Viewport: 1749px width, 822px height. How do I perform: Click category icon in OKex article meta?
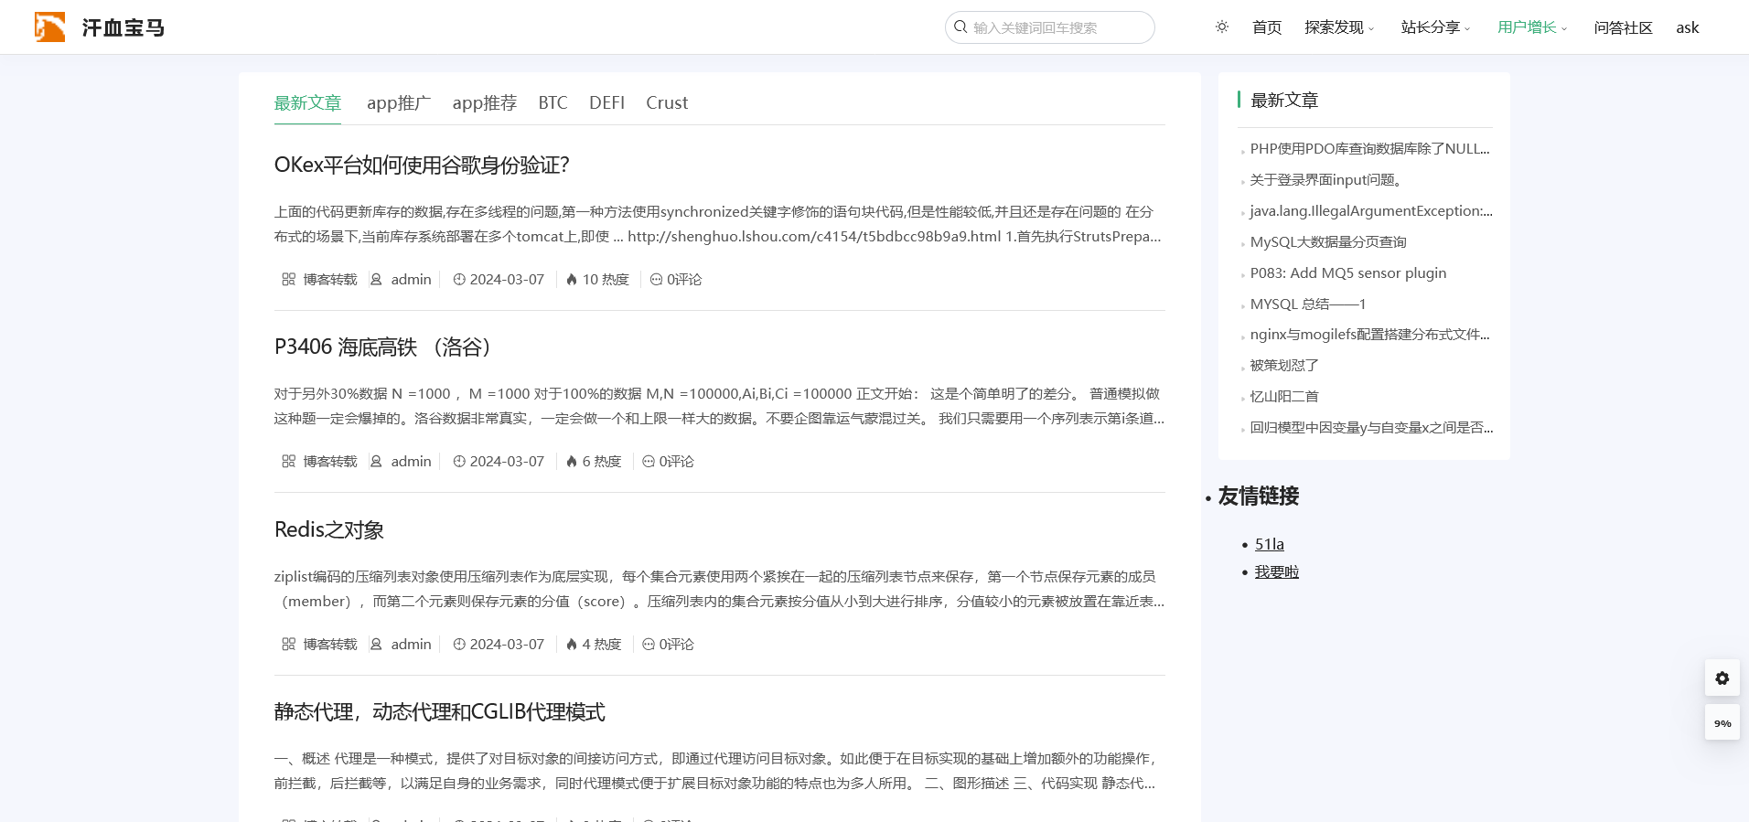pyautogui.click(x=288, y=280)
